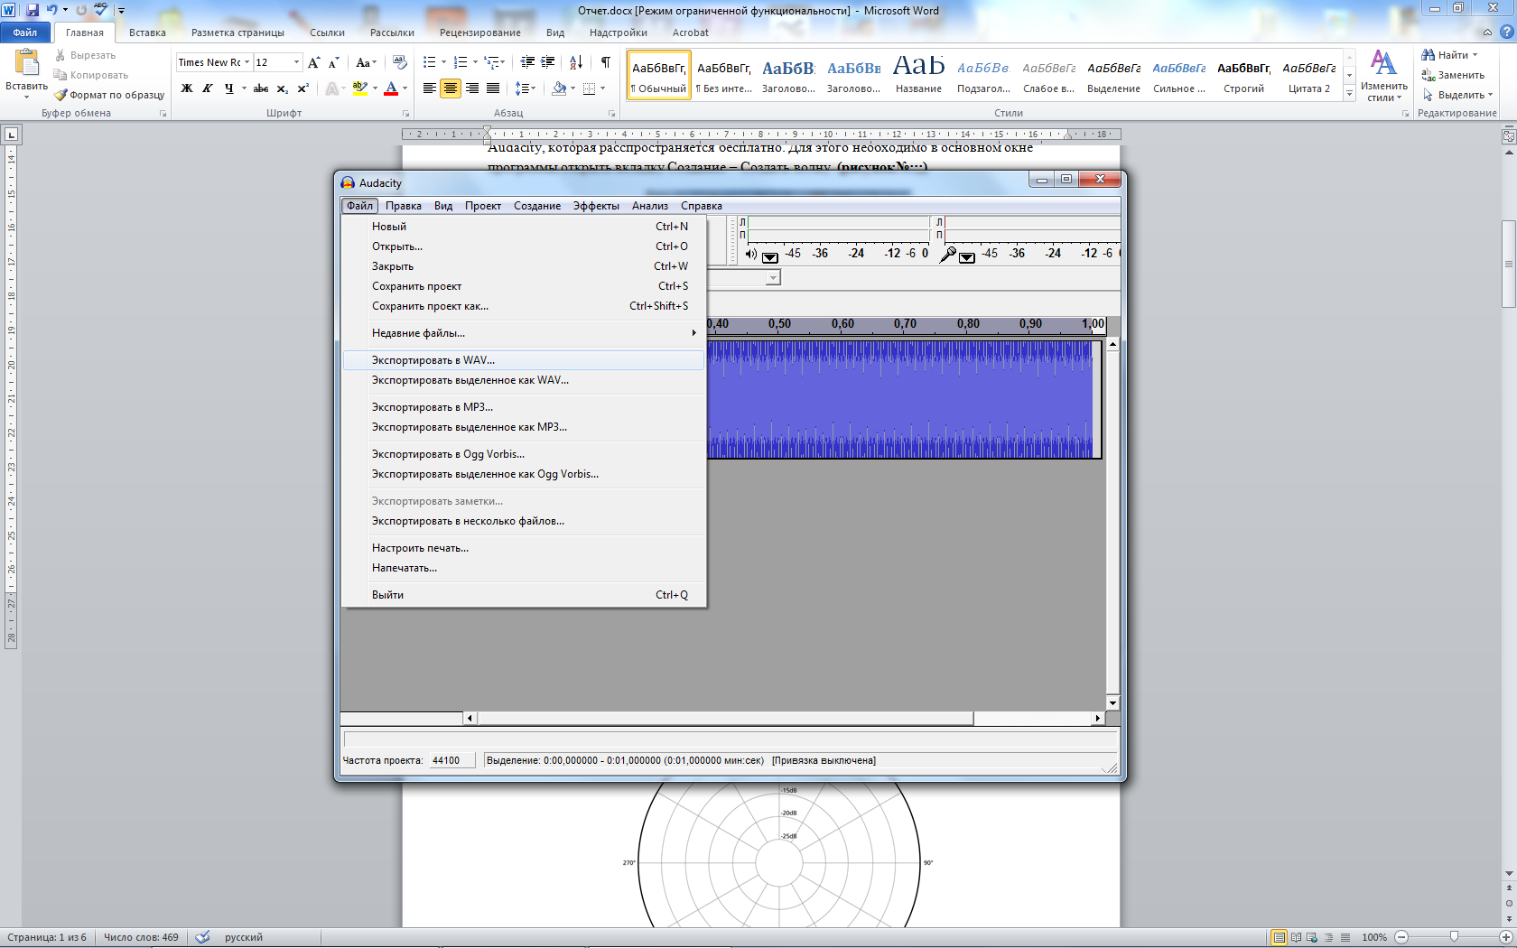Click the Word Help question mark icon
This screenshot has height=948, width=1517.
point(1506,33)
